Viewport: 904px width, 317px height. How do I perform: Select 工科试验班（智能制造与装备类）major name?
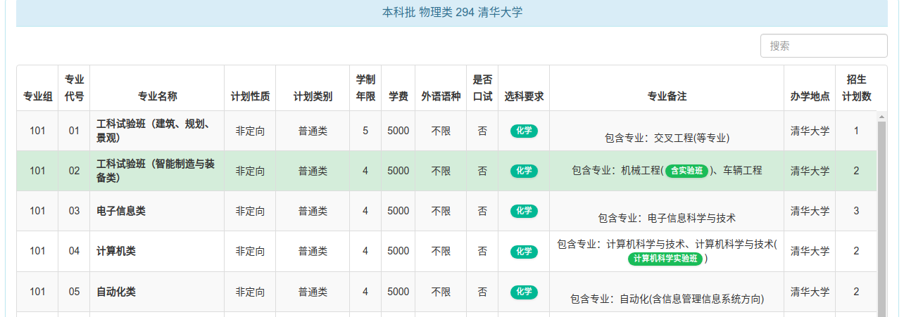tap(156, 171)
